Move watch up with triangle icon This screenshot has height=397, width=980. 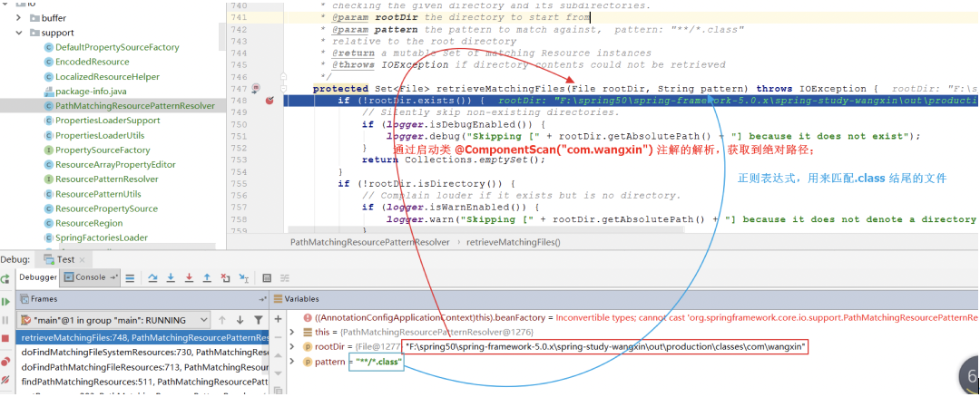click(278, 353)
